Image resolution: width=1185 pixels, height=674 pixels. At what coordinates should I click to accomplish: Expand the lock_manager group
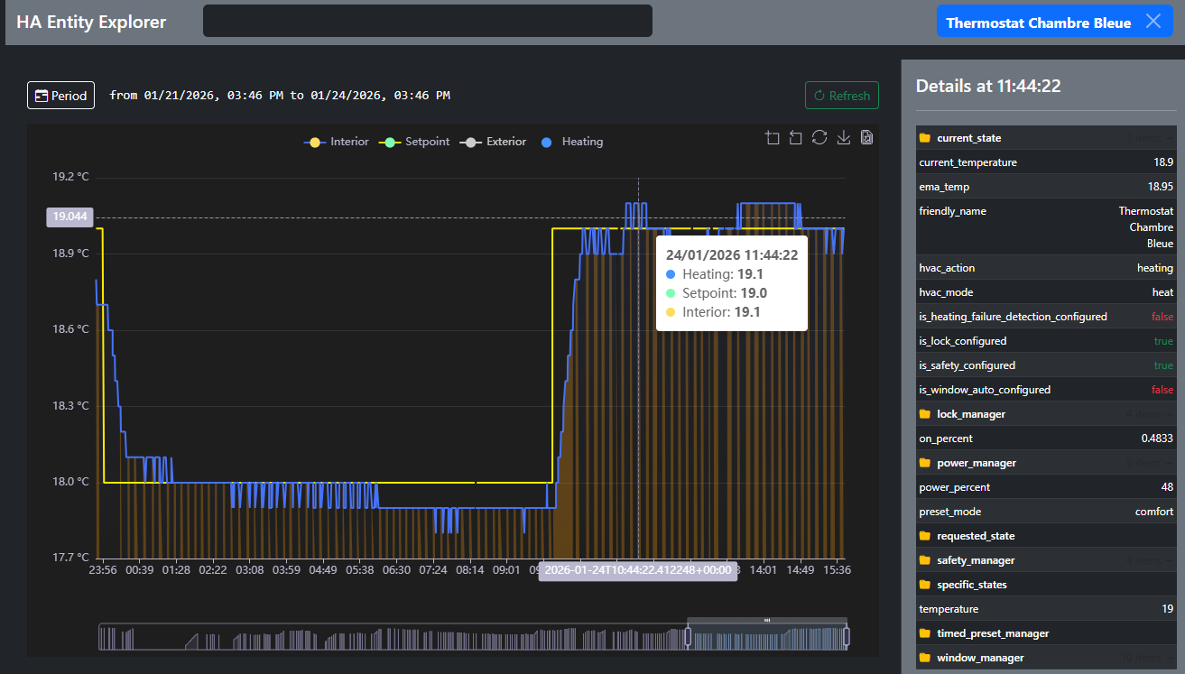tap(970, 414)
